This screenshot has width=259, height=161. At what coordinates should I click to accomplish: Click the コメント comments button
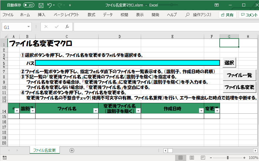click(x=249, y=15)
